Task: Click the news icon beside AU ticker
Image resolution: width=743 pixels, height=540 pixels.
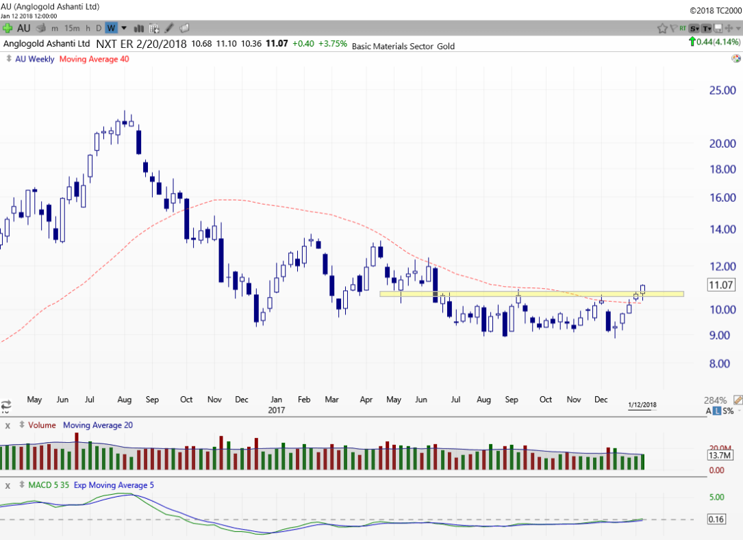Action: point(41,28)
